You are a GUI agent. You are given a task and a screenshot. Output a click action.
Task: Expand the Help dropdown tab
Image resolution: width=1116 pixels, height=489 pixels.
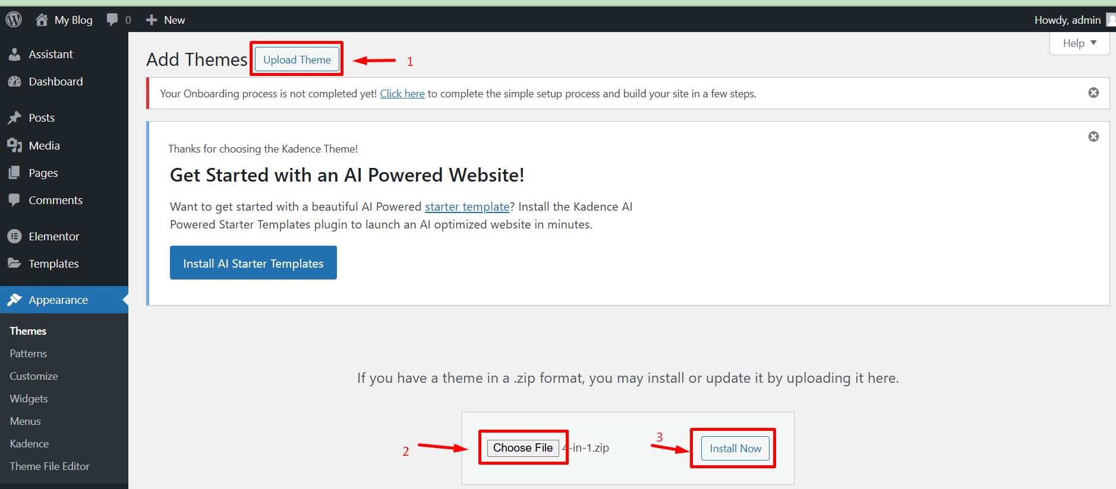point(1079,43)
